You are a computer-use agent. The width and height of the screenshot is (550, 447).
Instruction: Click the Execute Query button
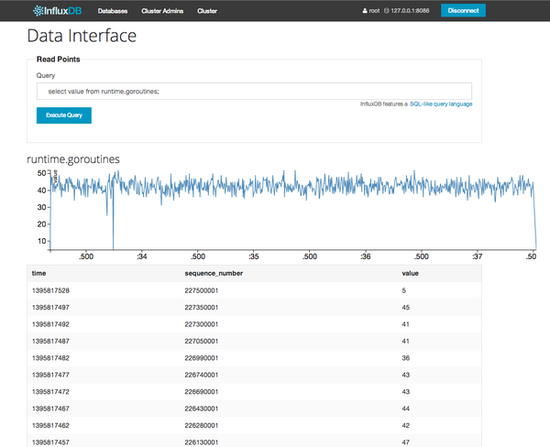pyautogui.click(x=64, y=115)
